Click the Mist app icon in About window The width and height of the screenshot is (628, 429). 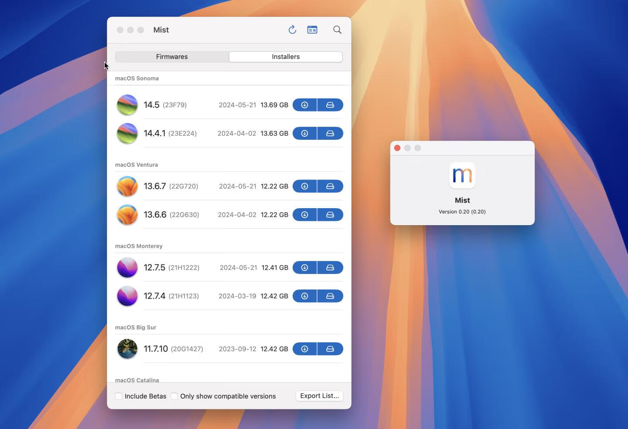coord(462,176)
